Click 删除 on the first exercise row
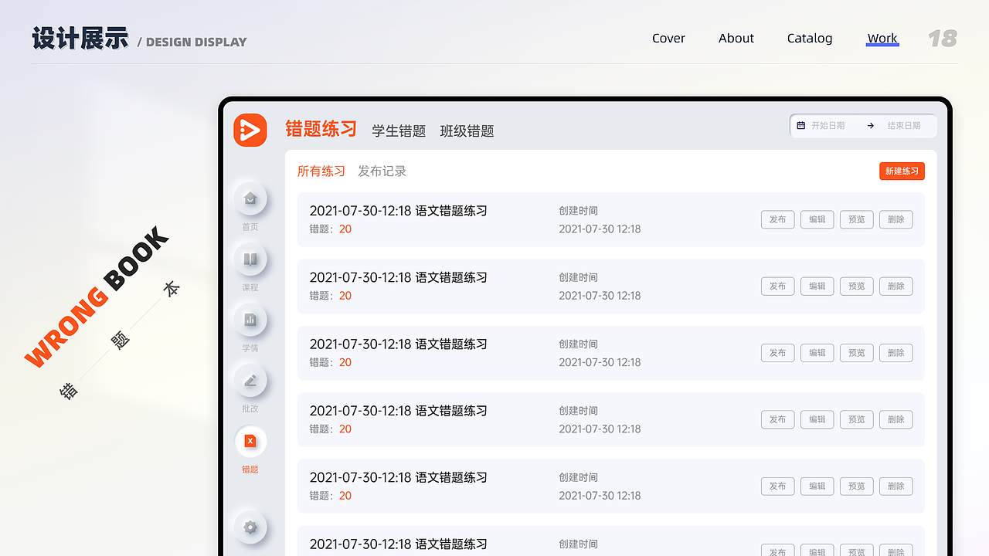The height and width of the screenshot is (556, 989). [896, 219]
